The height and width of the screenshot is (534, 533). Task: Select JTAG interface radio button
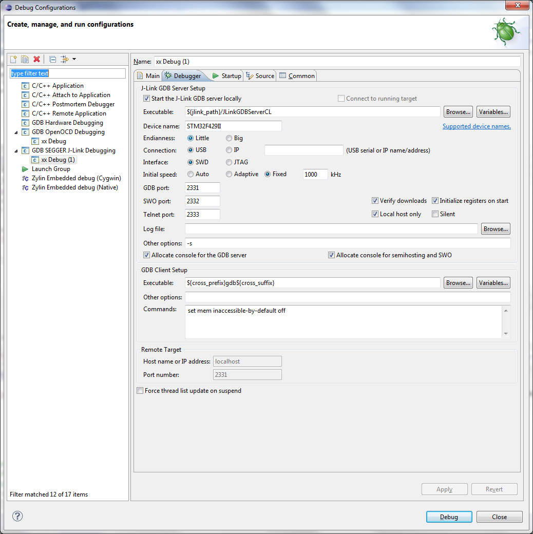[x=229, y=162]
